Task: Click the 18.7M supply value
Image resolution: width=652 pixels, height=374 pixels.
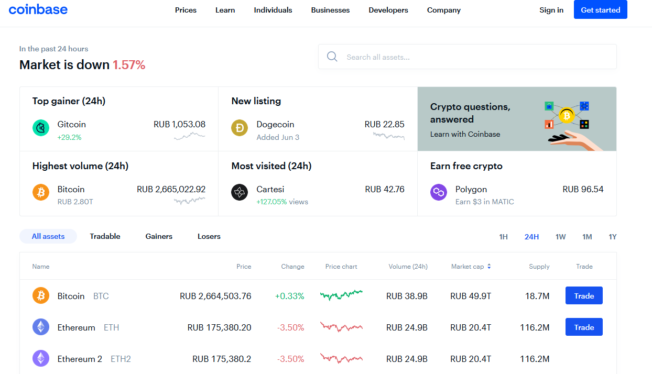Action: pos(537,296)
